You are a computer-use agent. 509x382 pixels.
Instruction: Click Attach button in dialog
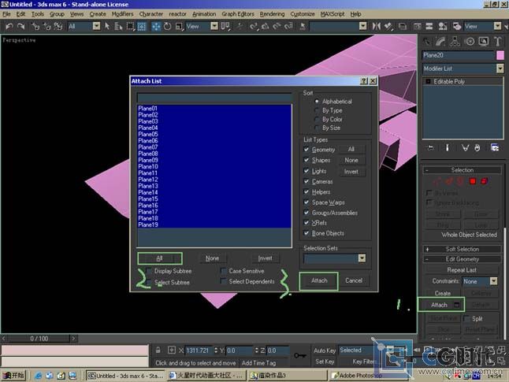coord(319,280)
